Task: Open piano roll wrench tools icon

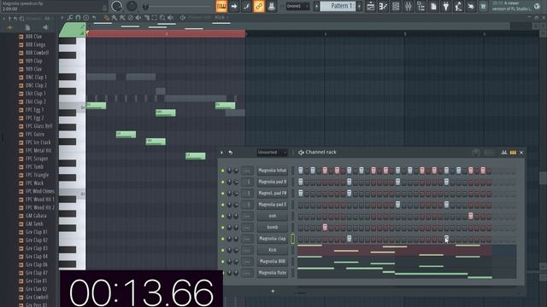Action: [70, 17]
